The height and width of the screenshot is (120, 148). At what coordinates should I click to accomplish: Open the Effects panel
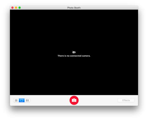126,100
